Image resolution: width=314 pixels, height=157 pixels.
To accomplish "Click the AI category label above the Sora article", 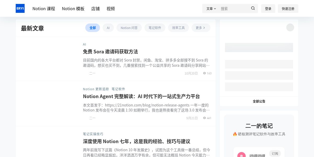I will [85, 44].
